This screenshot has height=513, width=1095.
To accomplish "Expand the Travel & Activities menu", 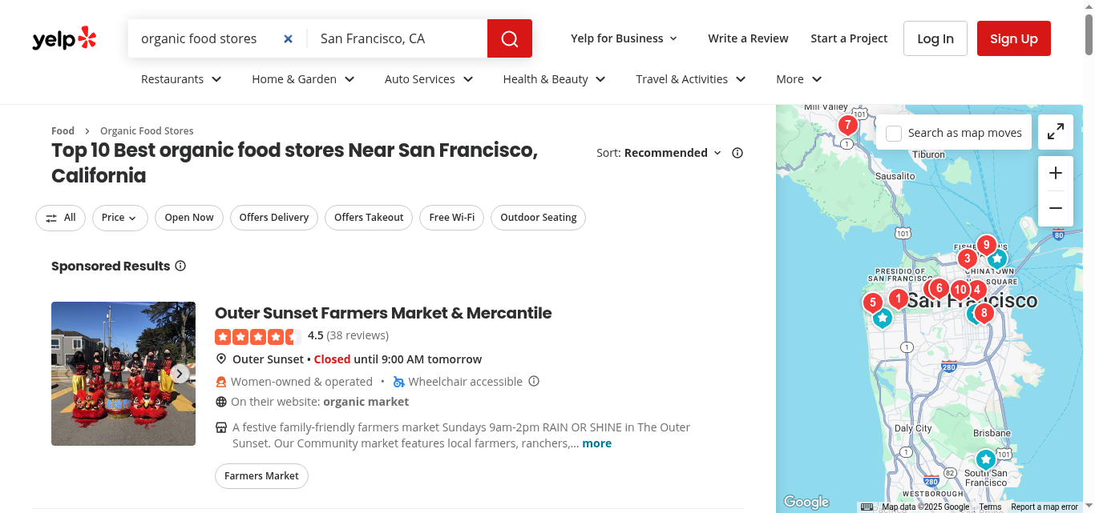I will point(690,79).
